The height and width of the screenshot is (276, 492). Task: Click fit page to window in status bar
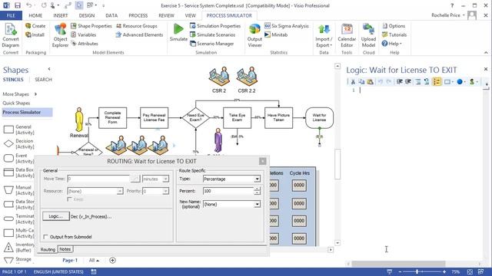click(x=470, y=271)
